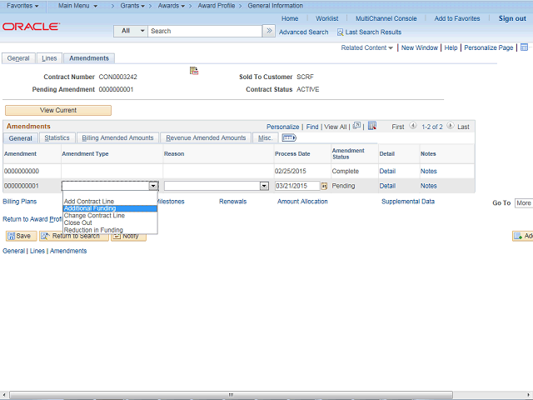Open Renewals link
The image size is (533, 400).
coord(232,202)
